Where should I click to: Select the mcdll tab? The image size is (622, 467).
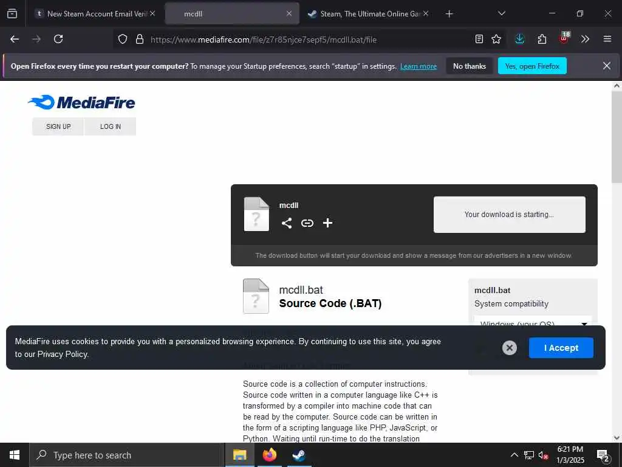(232, 13)
